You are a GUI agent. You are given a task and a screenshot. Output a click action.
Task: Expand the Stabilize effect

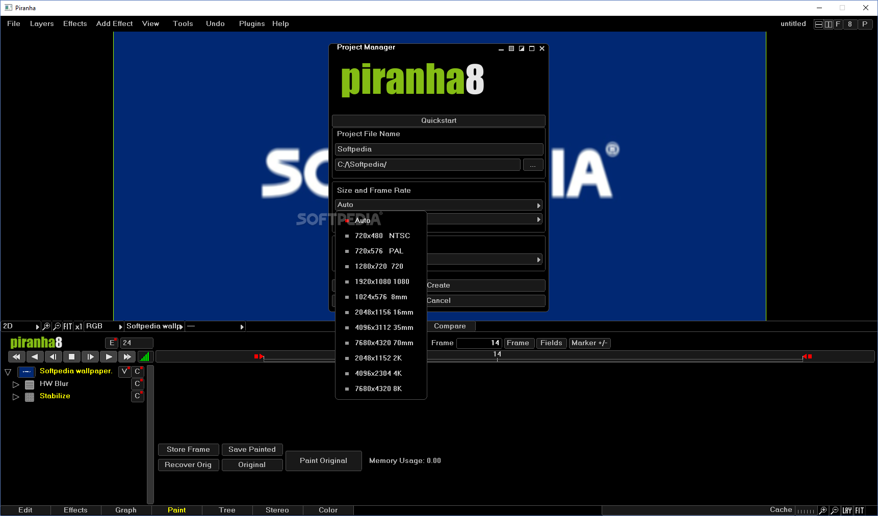(16, 397)
